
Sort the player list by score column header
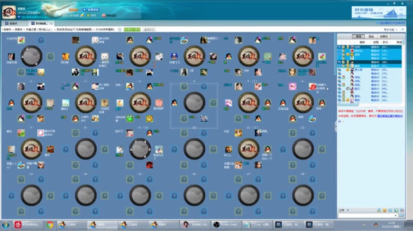(x=385, y=42)
